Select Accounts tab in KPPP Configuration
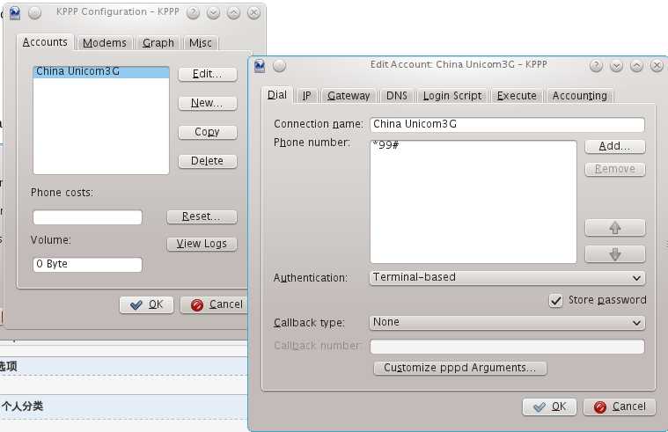Viewport: 668px width, 432px height. (x=45, y=42)
